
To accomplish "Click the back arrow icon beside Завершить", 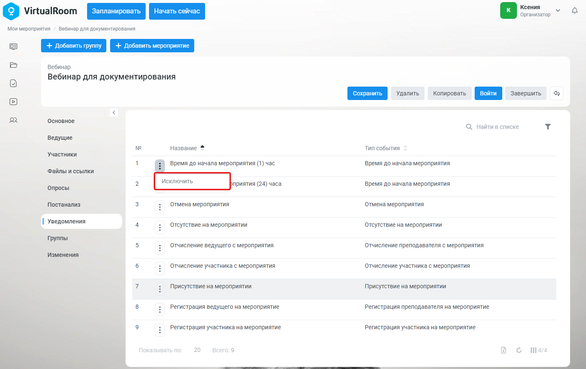I will pyautogui.click(x=557, y=93).
